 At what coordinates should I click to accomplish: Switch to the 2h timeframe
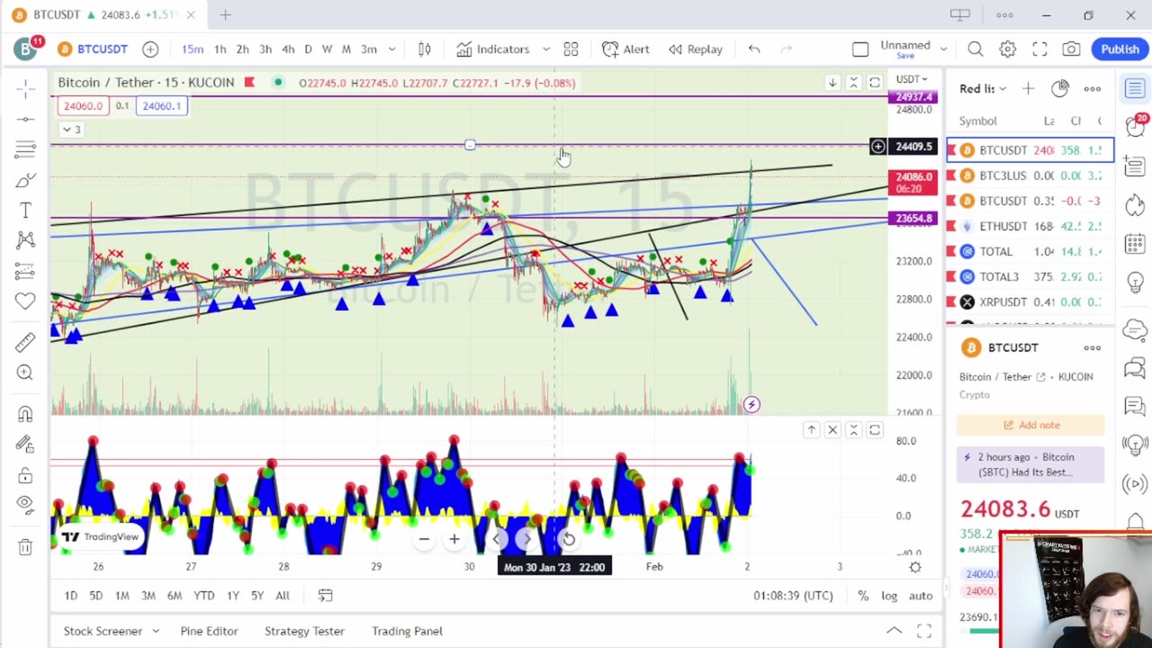[242, 49]
